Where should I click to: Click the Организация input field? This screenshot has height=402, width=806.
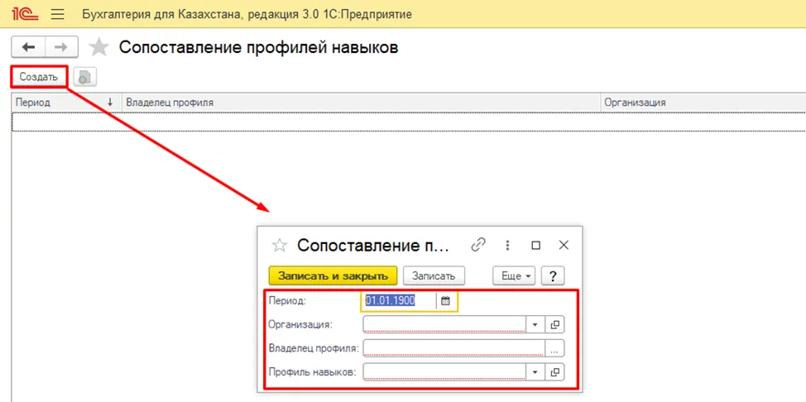444,324
